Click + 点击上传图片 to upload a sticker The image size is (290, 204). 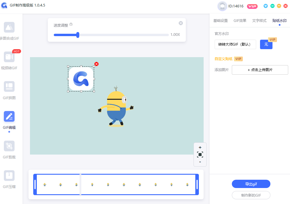pyautogui.click(x=260, y=70)
